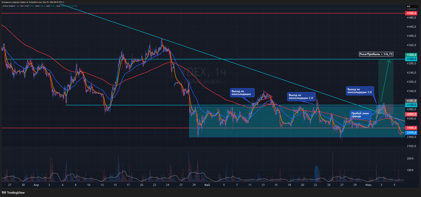Click the 17 date label on the time axis
The image size is (421, 197).
(128, 184)
